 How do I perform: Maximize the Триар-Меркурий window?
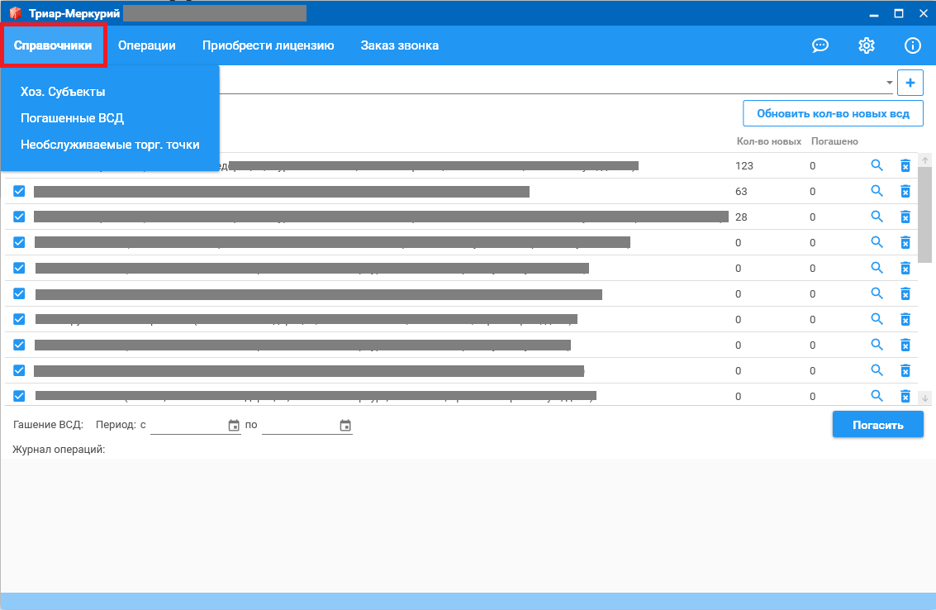pyautogui.click(x=898, y=13)
